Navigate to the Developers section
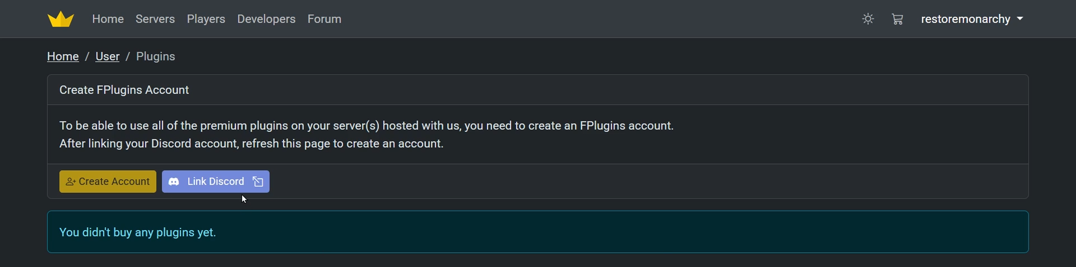The height and width of the screenshot is (267, 1076). 266,19
